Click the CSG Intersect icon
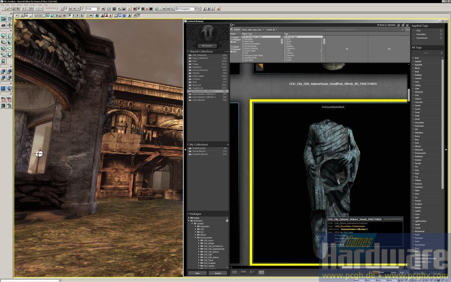451x282 pixels. [x=3, y=78]
